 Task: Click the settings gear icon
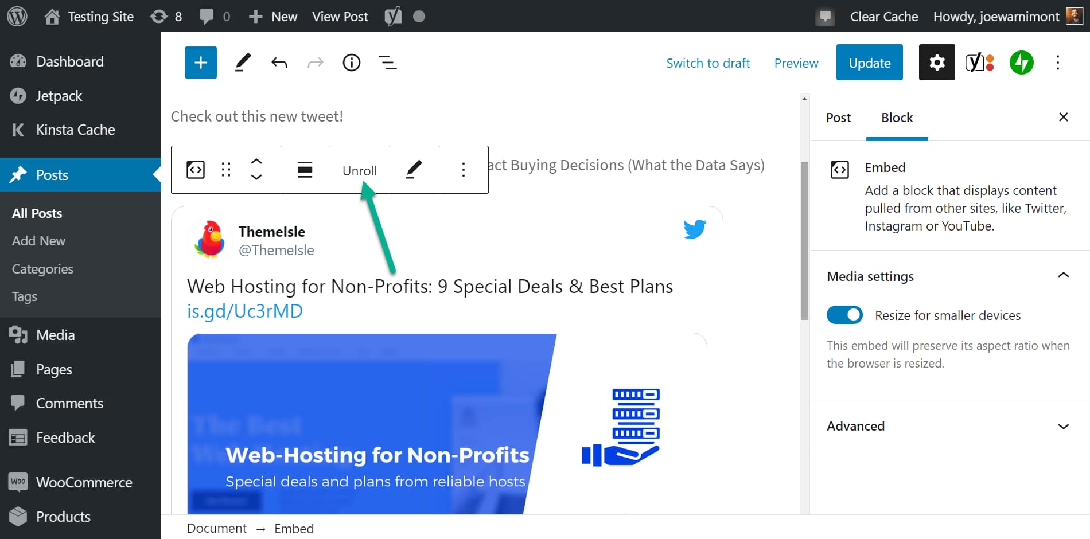936,62
